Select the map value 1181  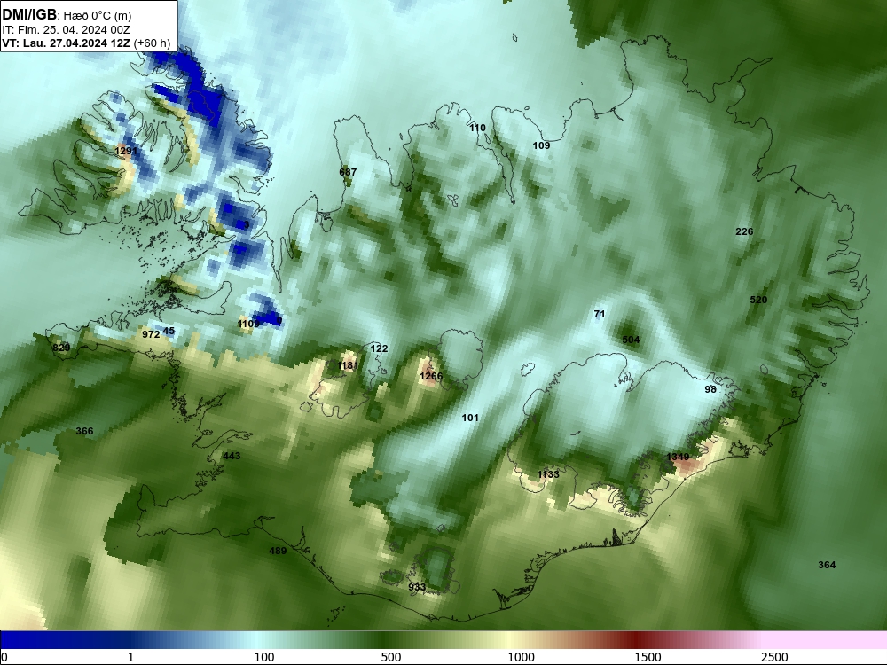pos(348,365)
